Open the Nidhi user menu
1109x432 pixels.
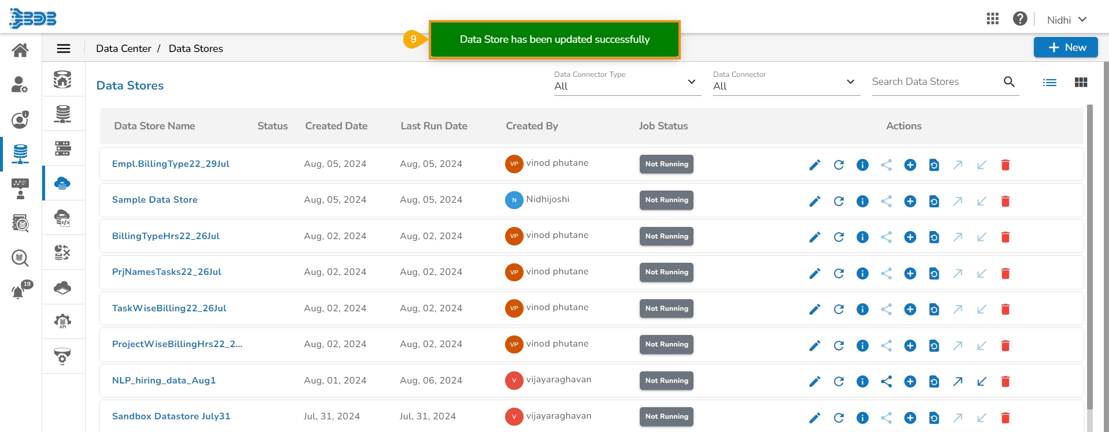[1066, 20]
